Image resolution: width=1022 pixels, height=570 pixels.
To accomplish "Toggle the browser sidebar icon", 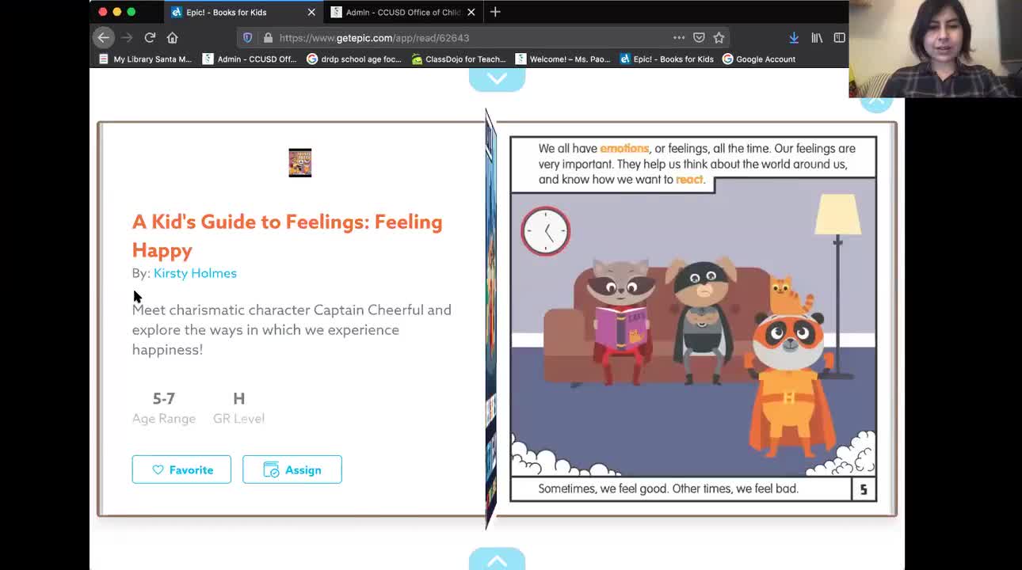I will [839, 37].
